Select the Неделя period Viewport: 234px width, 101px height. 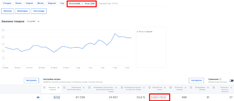(29, 3)
